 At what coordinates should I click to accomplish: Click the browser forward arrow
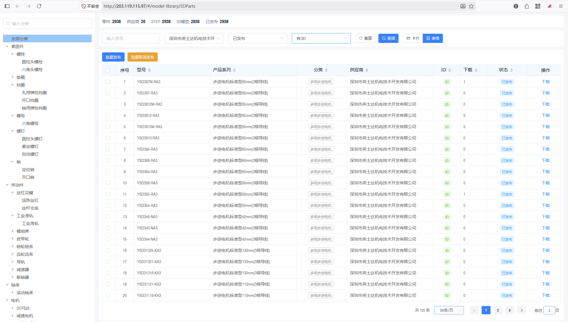click(28, 6)
